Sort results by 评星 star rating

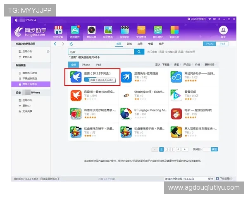(x=176, y=65)
